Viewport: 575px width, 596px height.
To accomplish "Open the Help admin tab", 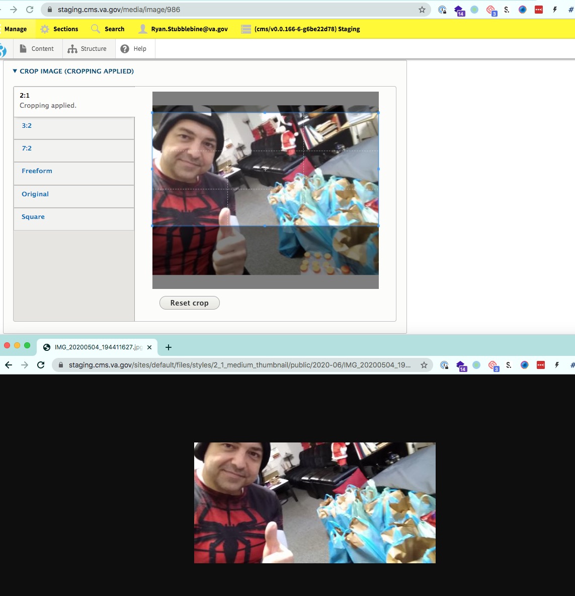I will coord(134,49).
